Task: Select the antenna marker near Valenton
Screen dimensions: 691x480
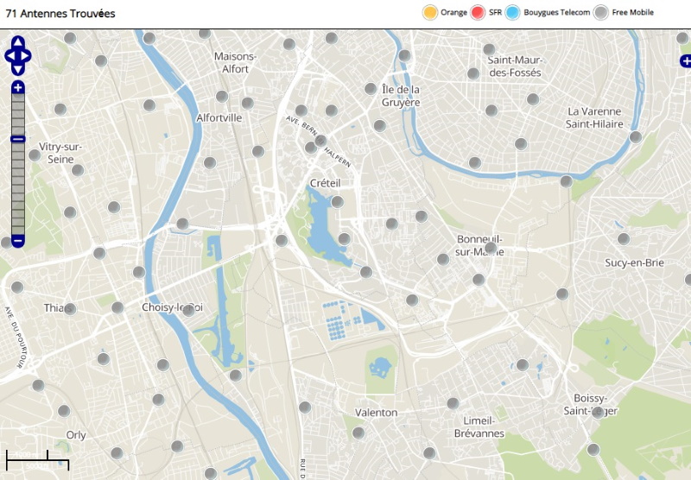Action: click(x=358, y=433)
